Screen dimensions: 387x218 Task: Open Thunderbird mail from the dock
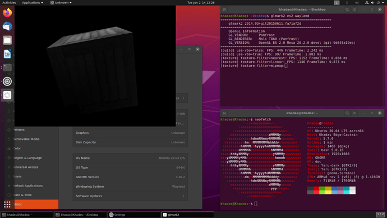7,26
